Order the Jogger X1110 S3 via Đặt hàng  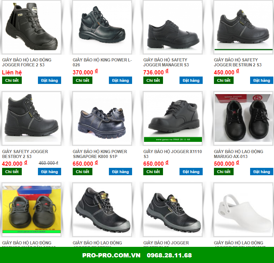pos(191,172)
